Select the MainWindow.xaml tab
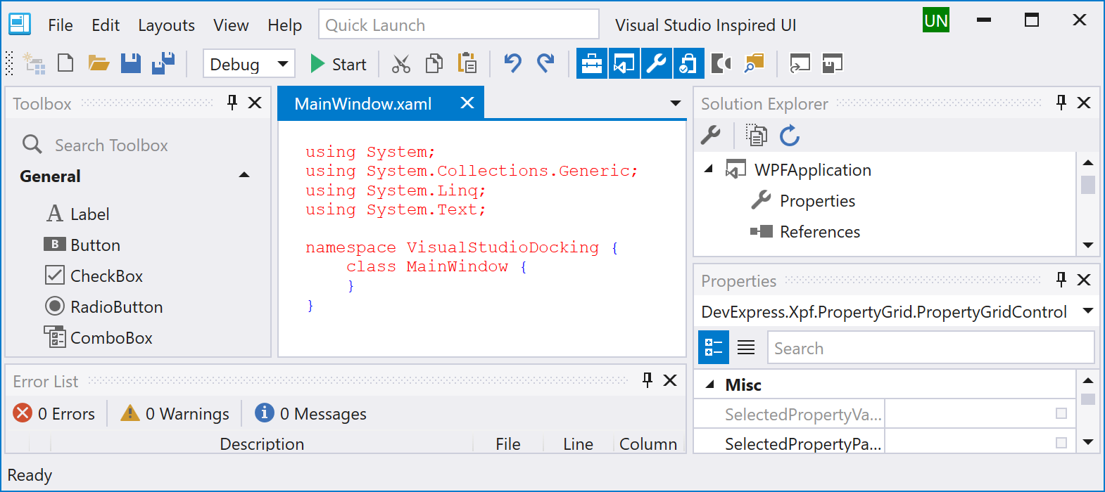 (x=363, y=104)
